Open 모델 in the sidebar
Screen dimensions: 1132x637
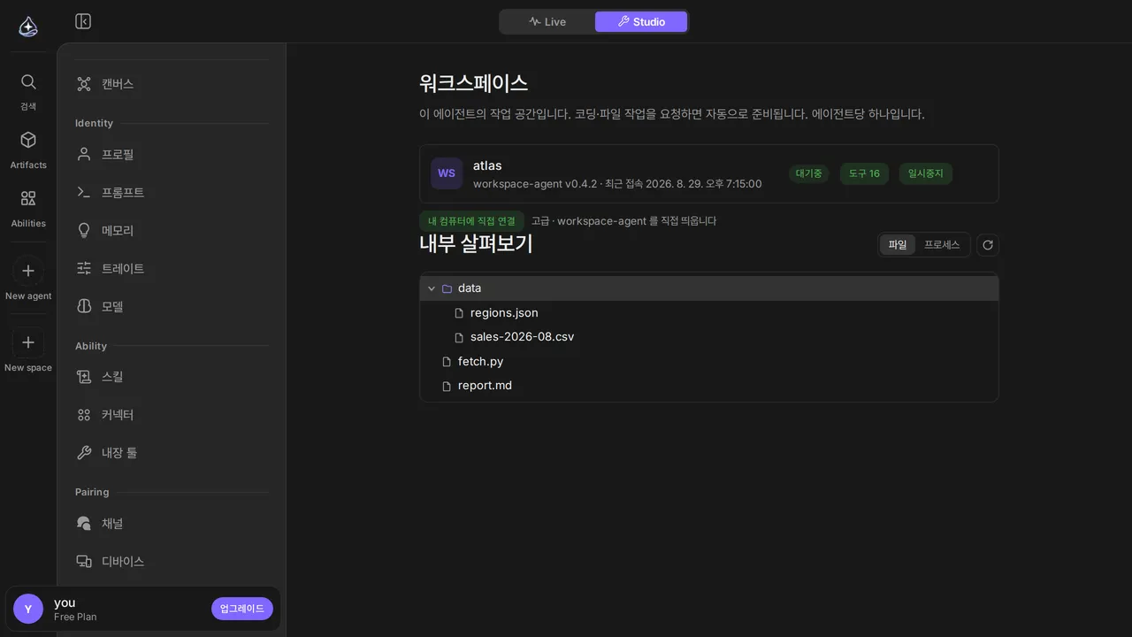(172, 306)
